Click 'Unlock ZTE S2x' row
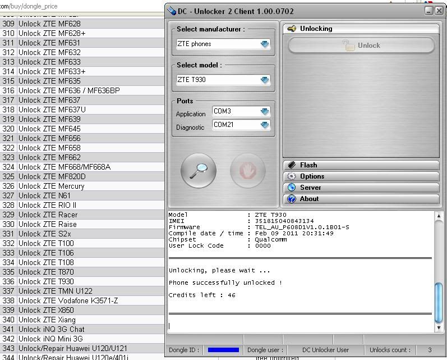This screenshot has width=447, height=360. click(x=82, y=234)
